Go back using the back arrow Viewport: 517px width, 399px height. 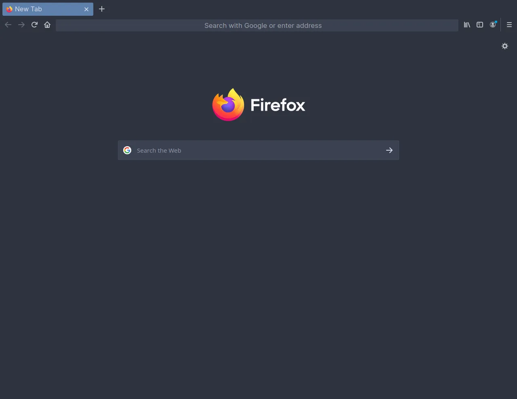[x=8, y=25]
